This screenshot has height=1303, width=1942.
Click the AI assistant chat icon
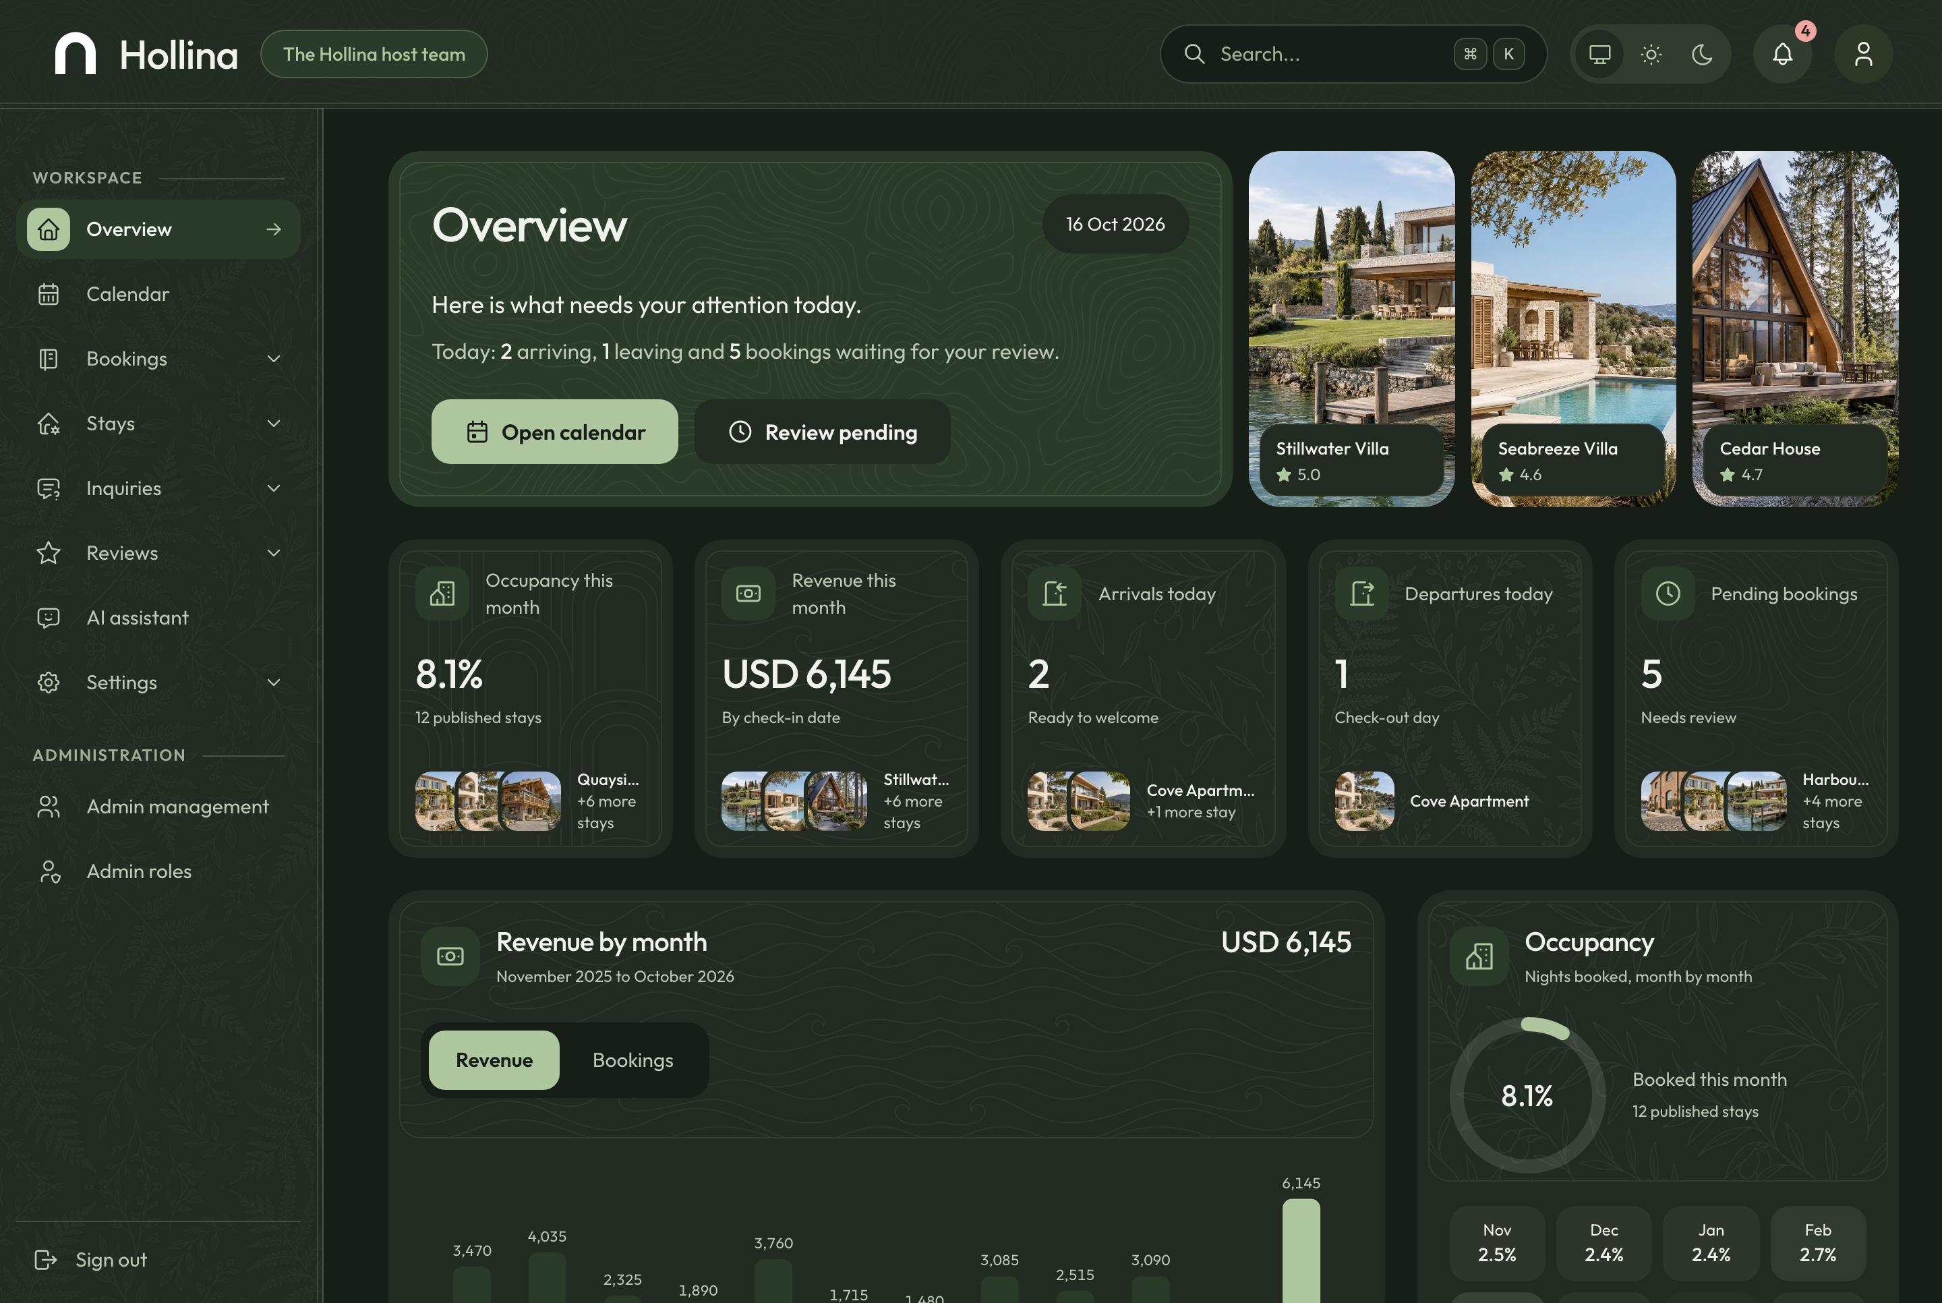click(x=48, y=617)
